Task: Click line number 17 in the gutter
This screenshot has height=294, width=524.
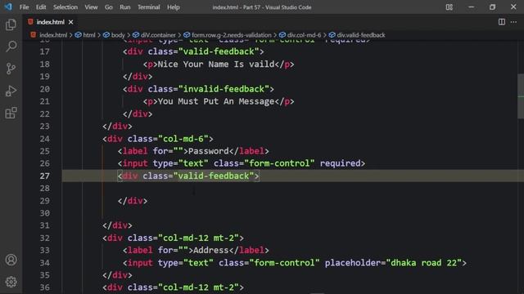Action: click(x=45, y=51)
